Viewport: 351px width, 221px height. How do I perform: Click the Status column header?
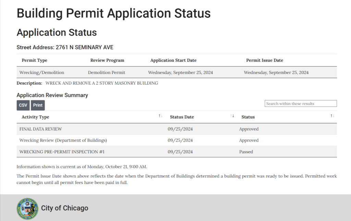248,117
